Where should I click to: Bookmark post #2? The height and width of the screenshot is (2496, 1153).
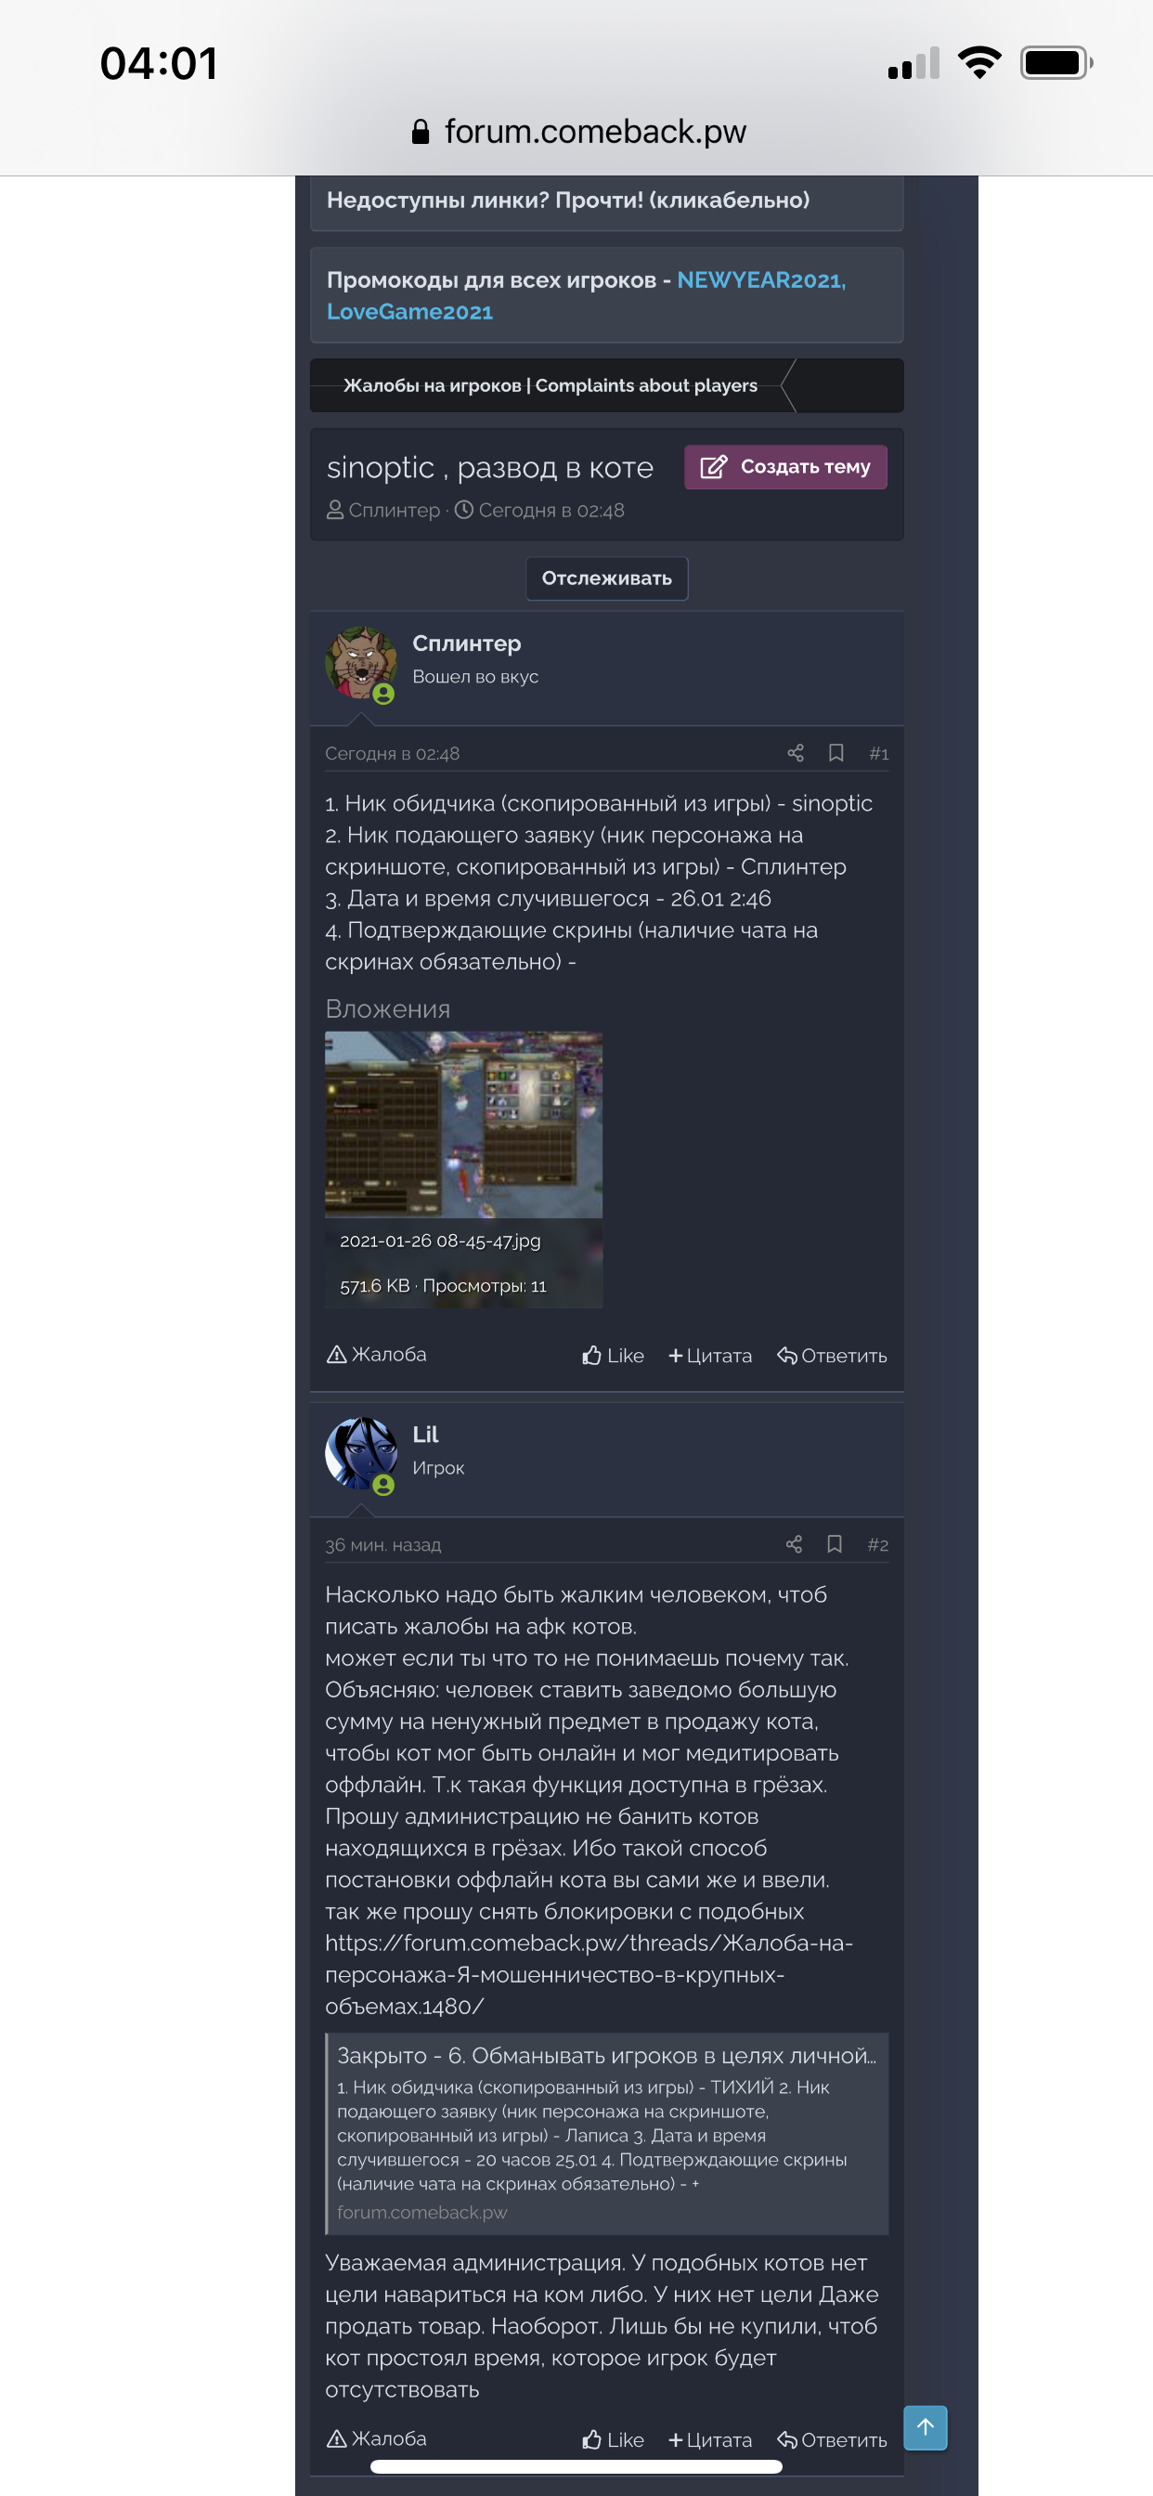835,1544
